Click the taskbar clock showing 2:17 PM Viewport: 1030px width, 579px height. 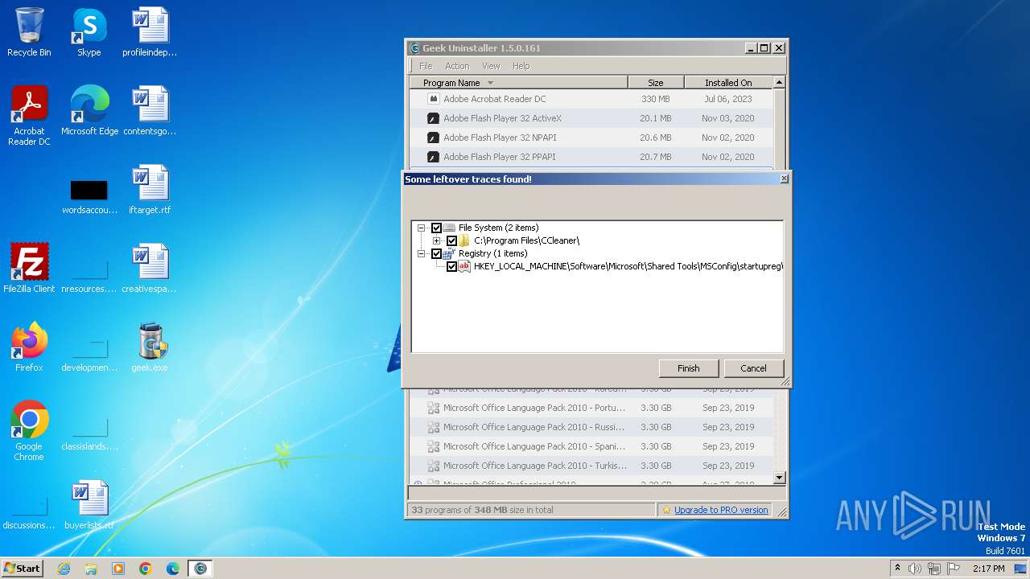[988, 569]
